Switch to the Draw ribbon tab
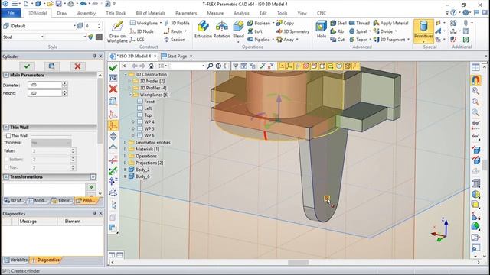490x275 pixels. coord(62,13)
